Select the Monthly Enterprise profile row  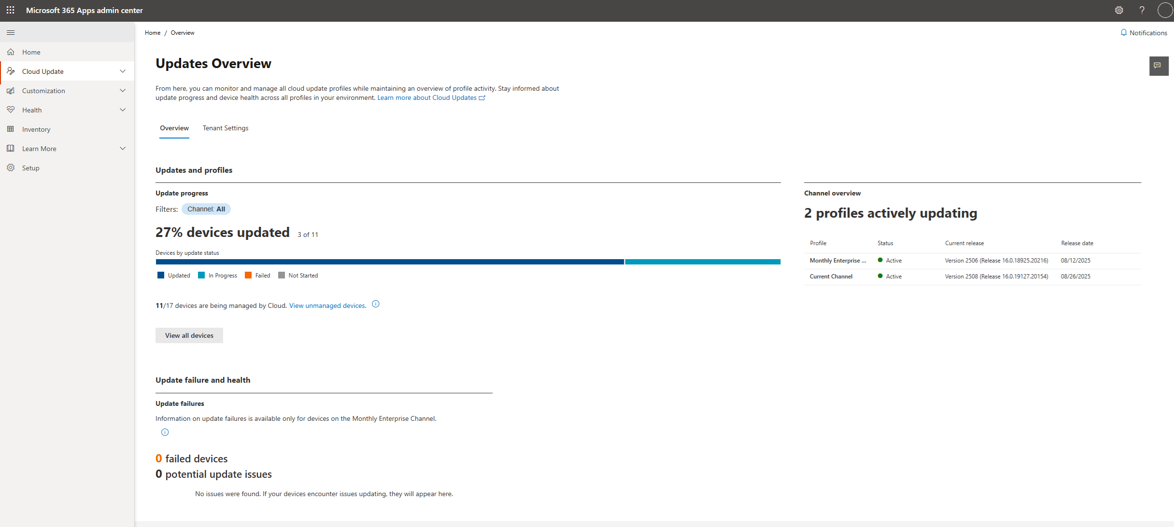tap(973, 261)
